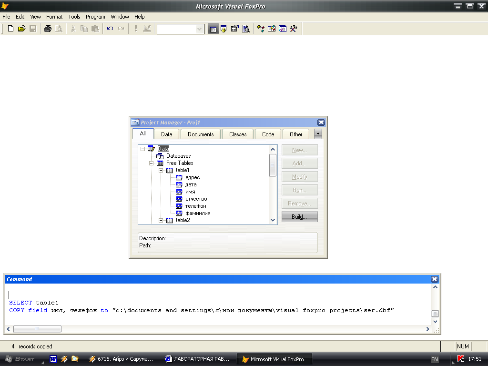Viewport: 488px width, 366px height.
Task: Switch to the Other tab
Action: [296, 134]
